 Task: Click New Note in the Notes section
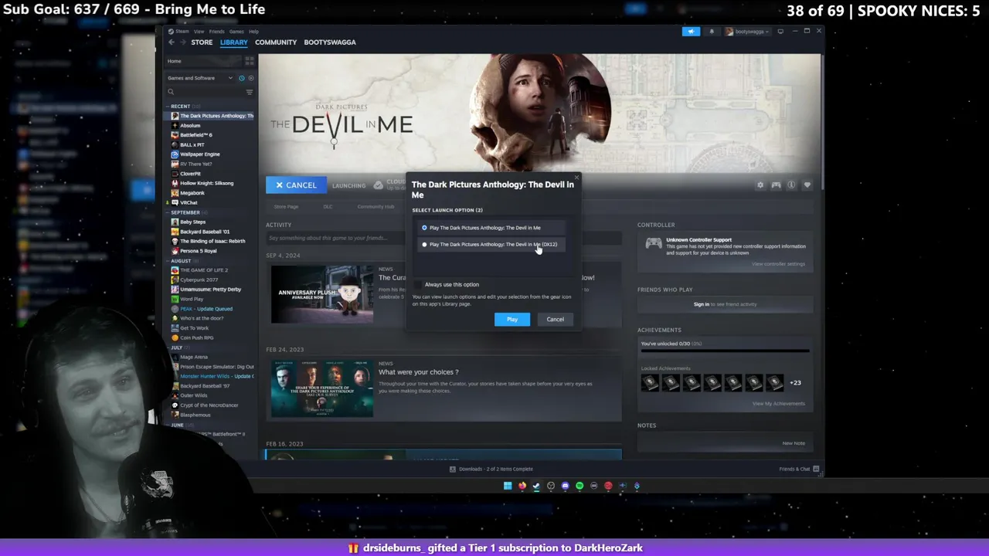click(x=794, y=443)
